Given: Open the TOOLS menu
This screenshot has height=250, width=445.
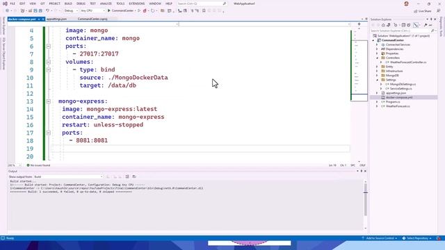Looking at the screenshot, I should 120,3.
